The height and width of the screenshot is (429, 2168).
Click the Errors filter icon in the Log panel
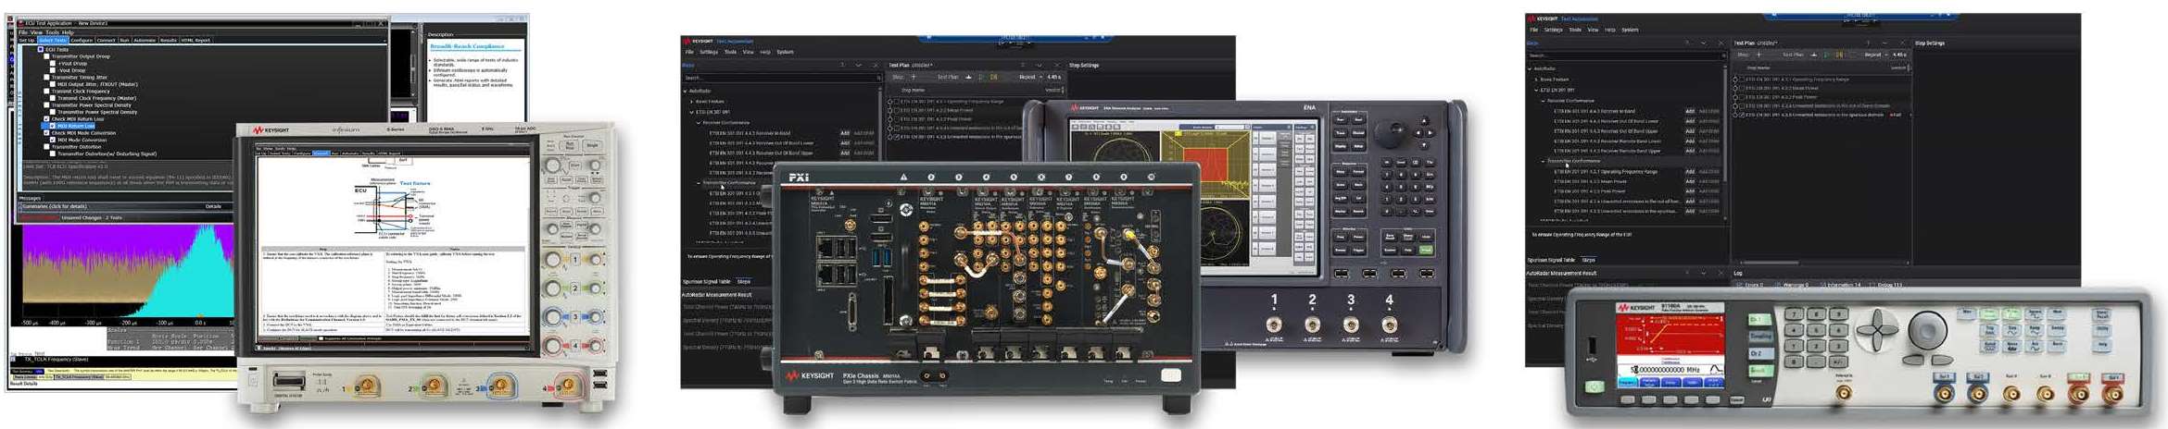pyautogui.click(x=1739, y=285)
